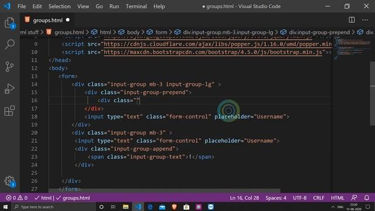The image size is (375, 211).
Task: Click the '<form>' tag on line 13
Action: 68,76
